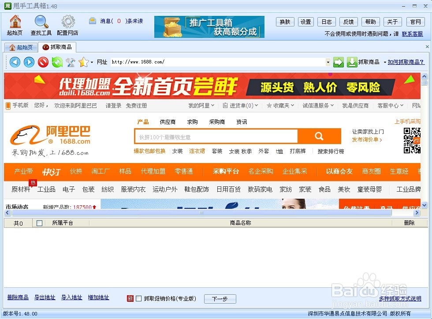Image resolution: width=432 pixels, height=319 pixels.
Task: Click the QR code image
Action: [412, 141]
